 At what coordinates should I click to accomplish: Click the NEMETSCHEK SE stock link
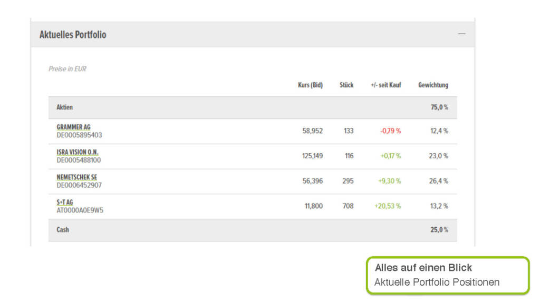[76, 177]
